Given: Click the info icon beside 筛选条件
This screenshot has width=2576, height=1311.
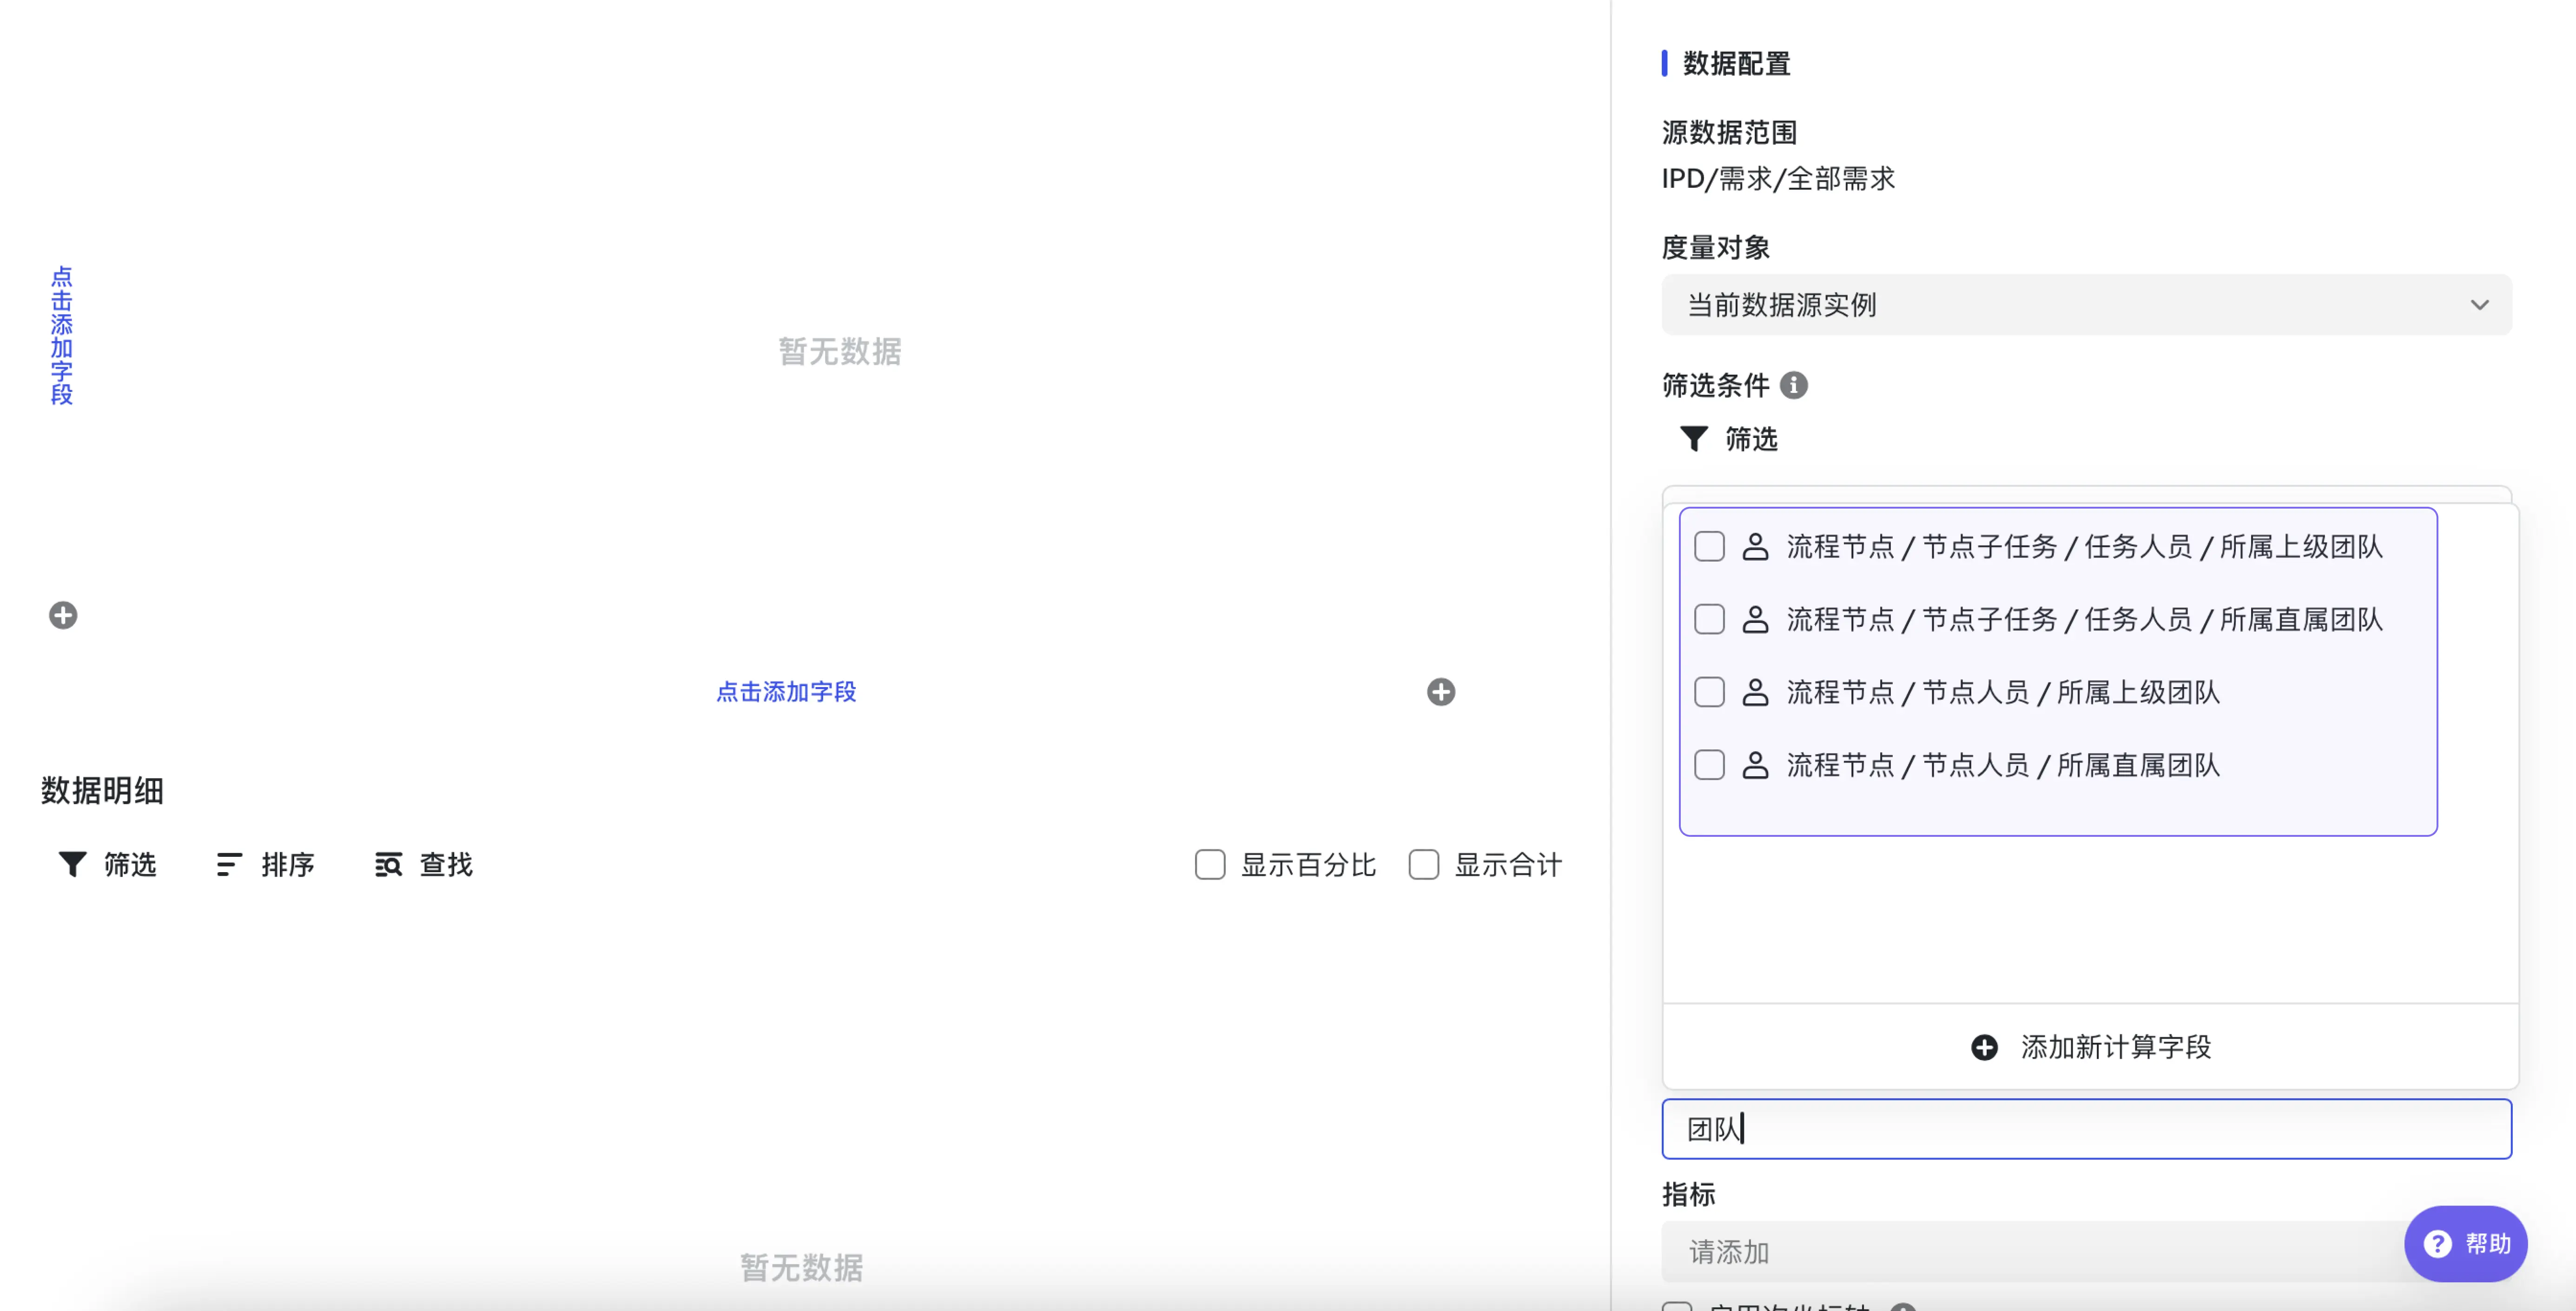Looking at the screenshot, I should click(x=1794, y=385).
